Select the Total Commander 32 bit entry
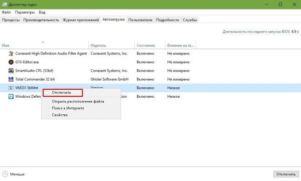The height and width of the screenshot is (181, 301). point(35,79)
